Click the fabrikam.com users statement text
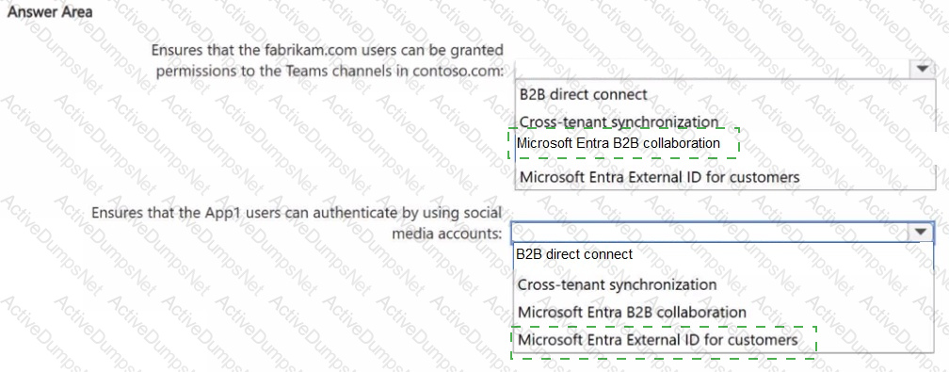949x372 pixels. click(327, 60)
